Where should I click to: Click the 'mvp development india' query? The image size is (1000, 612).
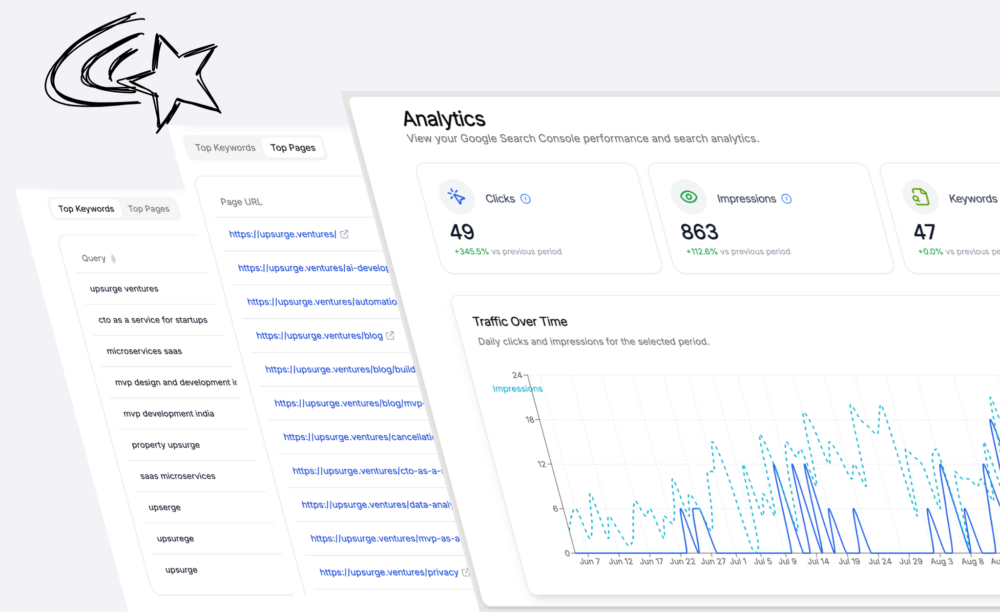coord(168,414)
